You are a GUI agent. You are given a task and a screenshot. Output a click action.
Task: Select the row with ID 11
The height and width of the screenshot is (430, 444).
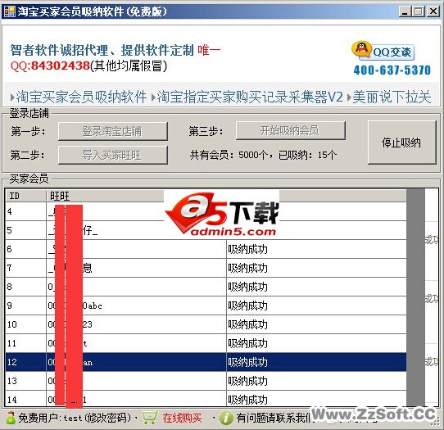pyautogui.click(x=206, y=343)
